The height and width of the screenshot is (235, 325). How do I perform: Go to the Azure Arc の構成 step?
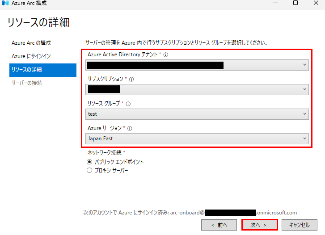(x=31, y=43)
